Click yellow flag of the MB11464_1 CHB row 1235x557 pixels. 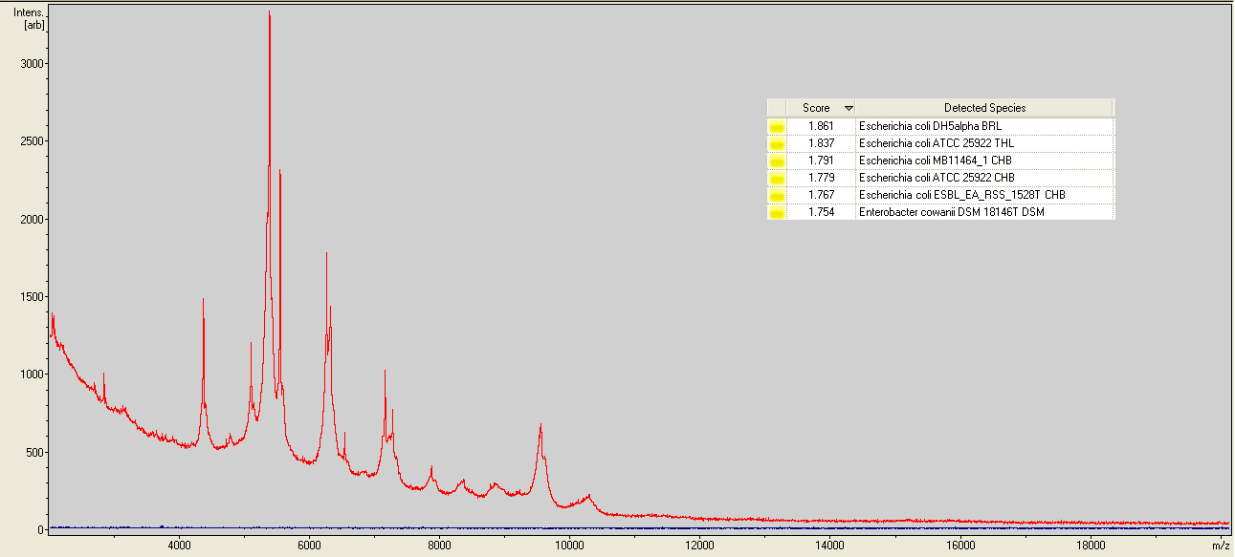777,161
